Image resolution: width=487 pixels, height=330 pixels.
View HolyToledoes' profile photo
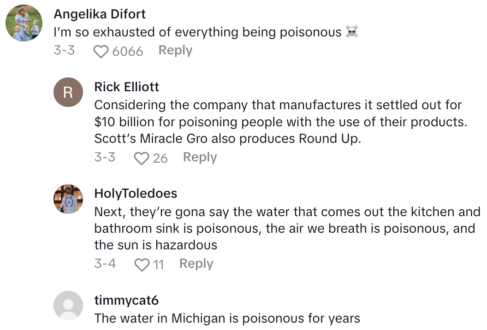pyautogui.click(x=68, y=199)
